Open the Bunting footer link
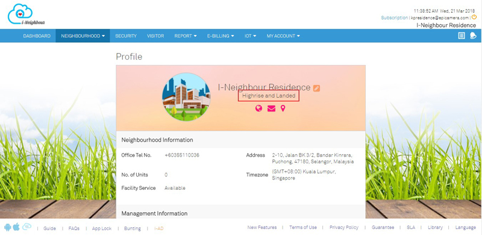The image size is (482, 235). (132, 228)
